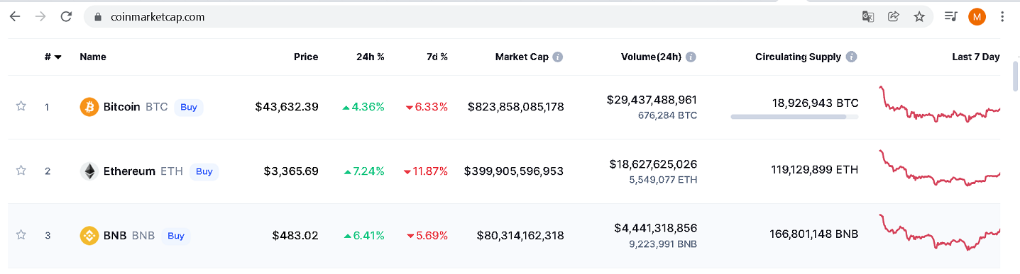The image size is (1020, 274).
Task: Toggle the Ethereum watchlist star
Action: 21,171
